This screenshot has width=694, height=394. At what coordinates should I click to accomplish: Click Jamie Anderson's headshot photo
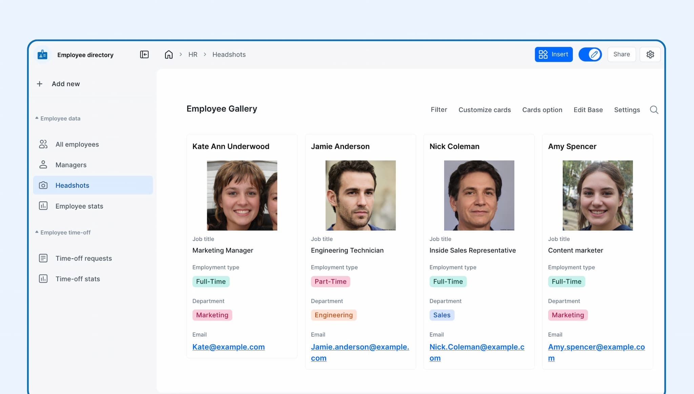coord(360,195)
